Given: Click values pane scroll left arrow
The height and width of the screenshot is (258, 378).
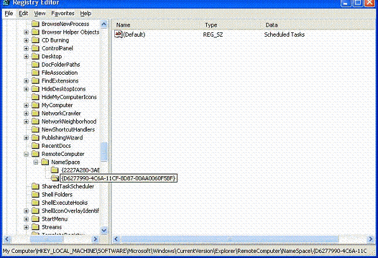Looking at the screenshot, I should pos(116,239).
